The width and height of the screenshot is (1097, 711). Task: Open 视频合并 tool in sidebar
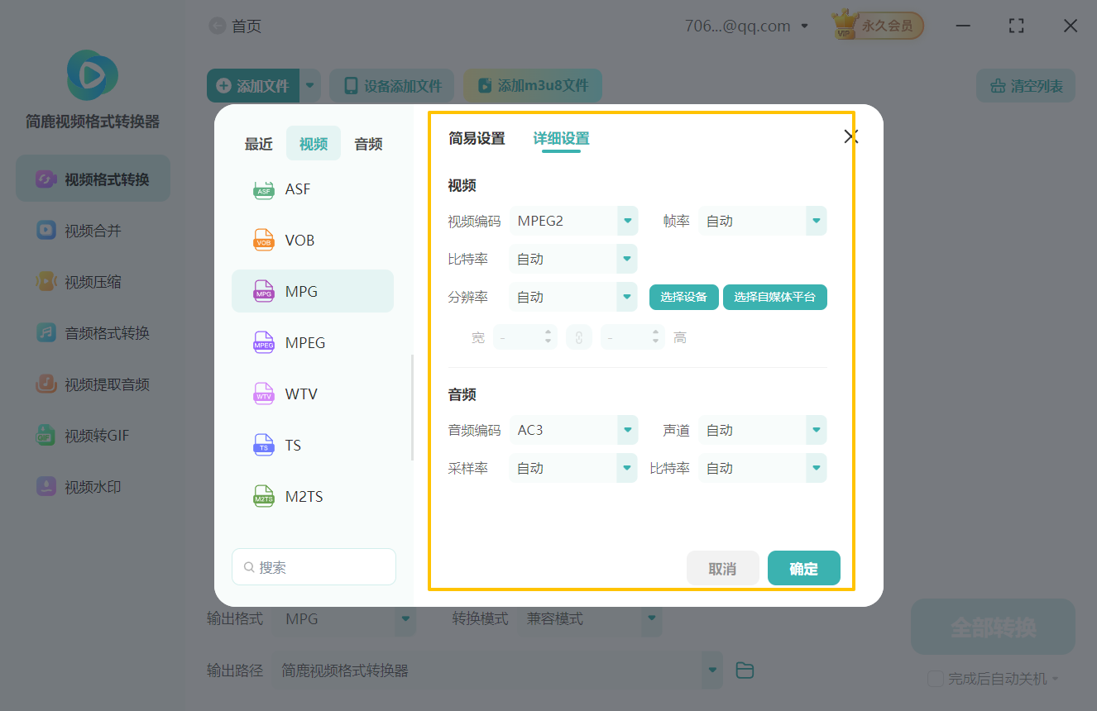[91, 230]
